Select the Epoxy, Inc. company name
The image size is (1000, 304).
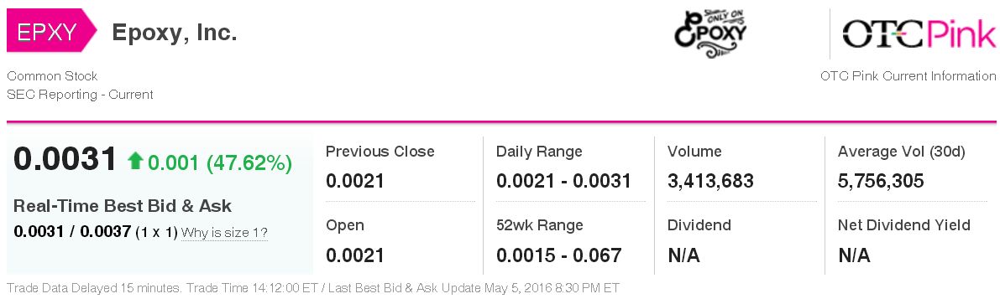tap(175, 32)
